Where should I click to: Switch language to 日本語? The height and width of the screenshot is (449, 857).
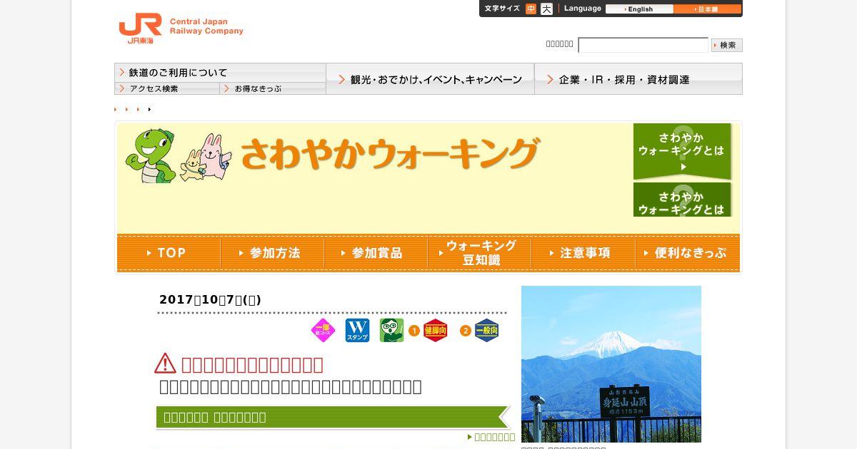click(x=707, y=9)
